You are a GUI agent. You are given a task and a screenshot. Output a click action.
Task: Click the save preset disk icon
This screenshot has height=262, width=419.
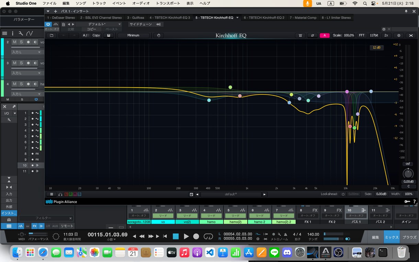point(191,194)
